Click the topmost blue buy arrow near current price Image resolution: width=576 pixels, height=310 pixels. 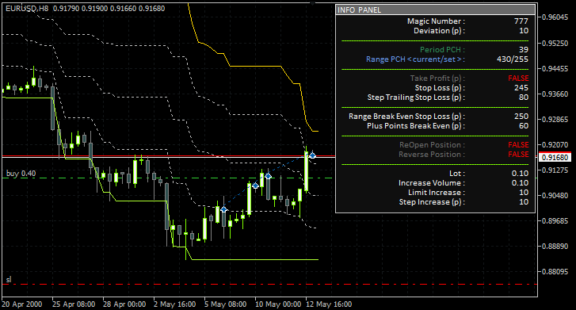click(x=312, y=155)
